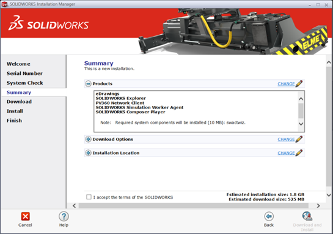Viewport: 333px width, 234px height.
Task: Go back using the Back arrow icon
Action: tap(269, 216)
